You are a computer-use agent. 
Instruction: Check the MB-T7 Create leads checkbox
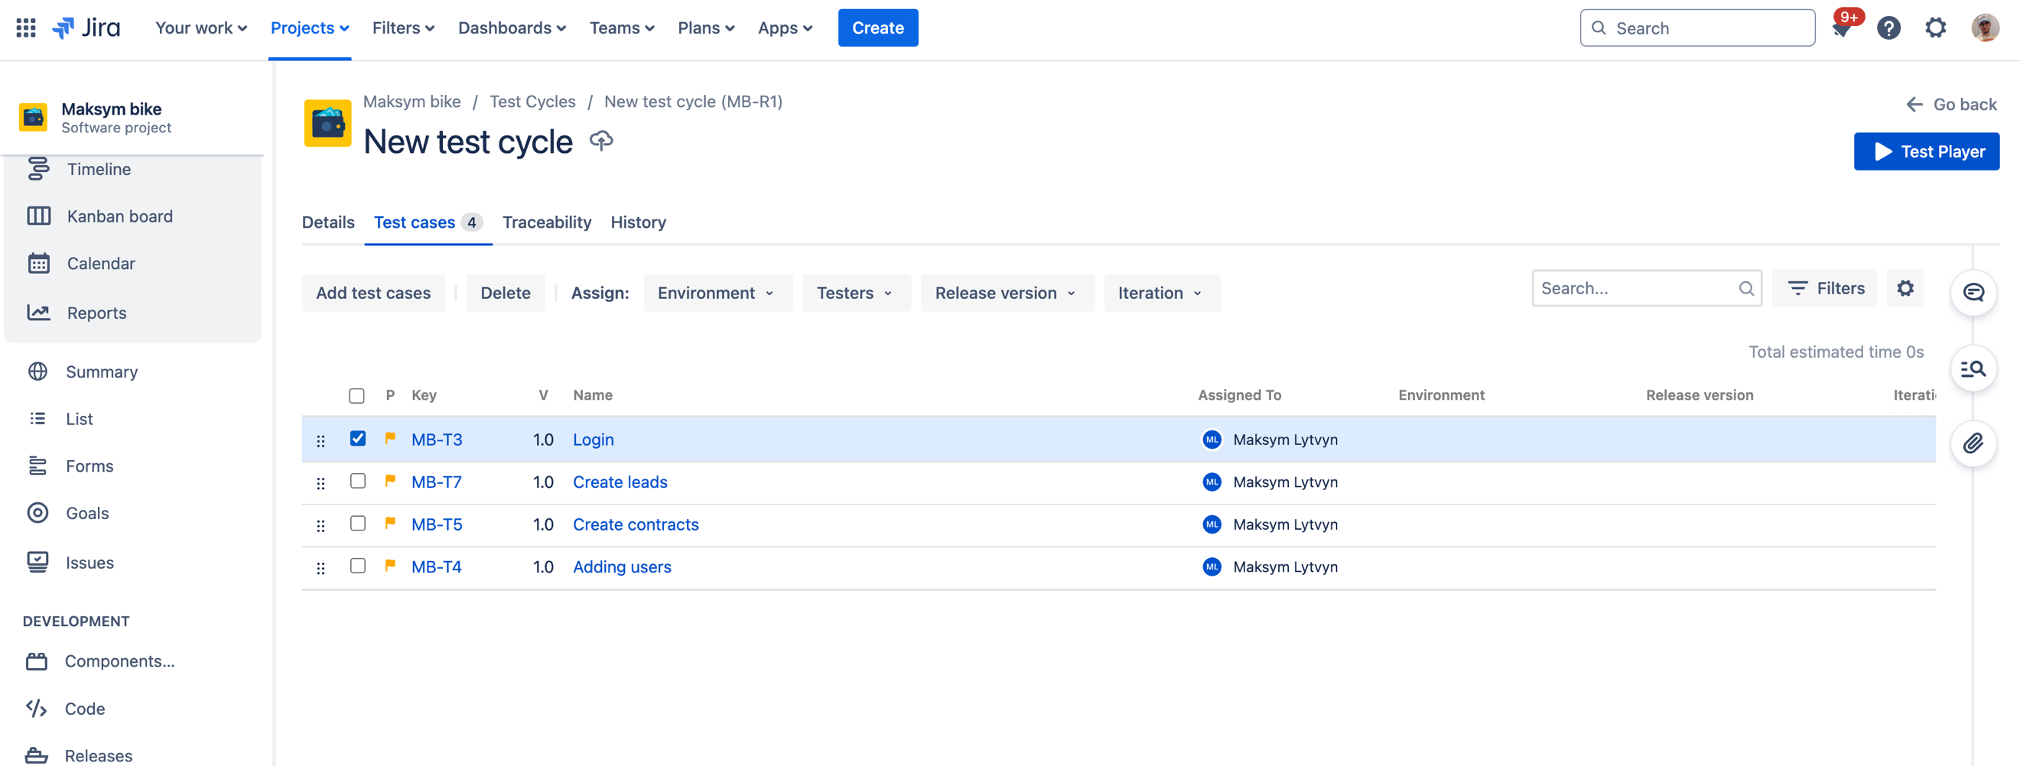tap(358, 482)
